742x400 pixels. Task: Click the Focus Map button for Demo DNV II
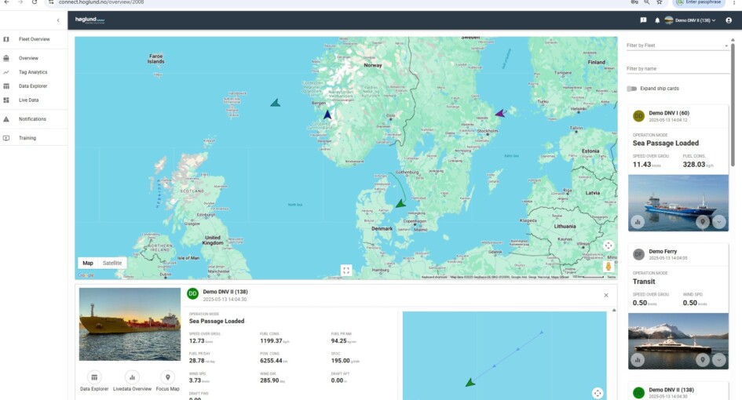pos(167,381)
